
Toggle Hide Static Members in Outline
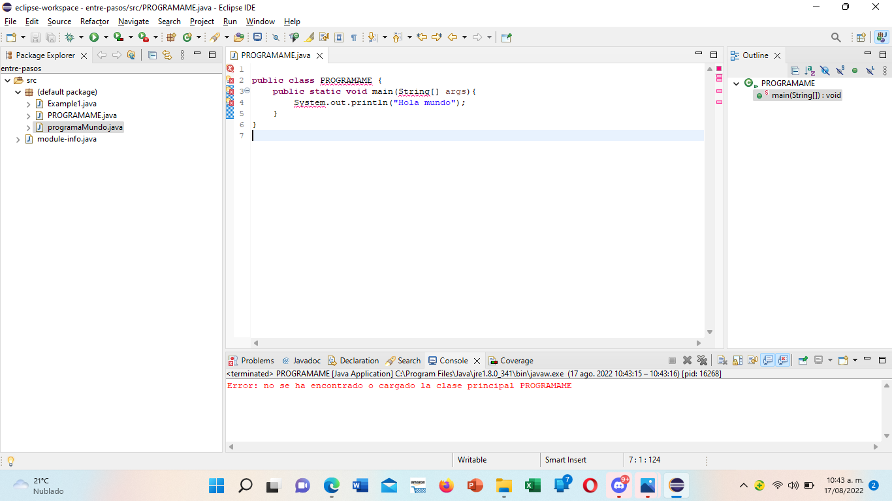(x=840, y=70)
